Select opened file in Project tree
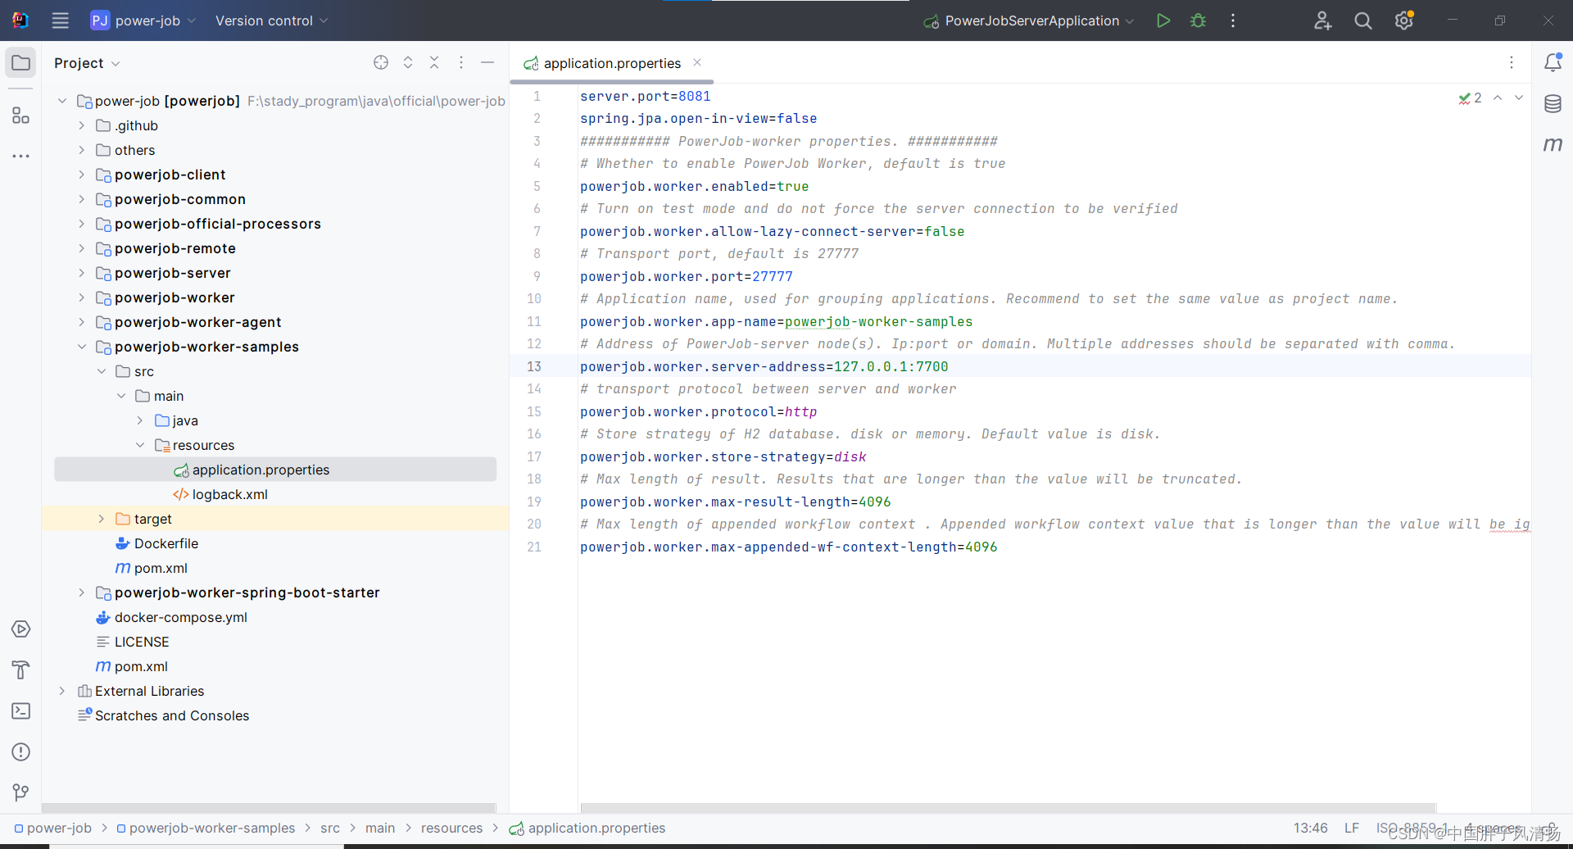The width and height of the screenshot is (1573, 849). [381, 62]
